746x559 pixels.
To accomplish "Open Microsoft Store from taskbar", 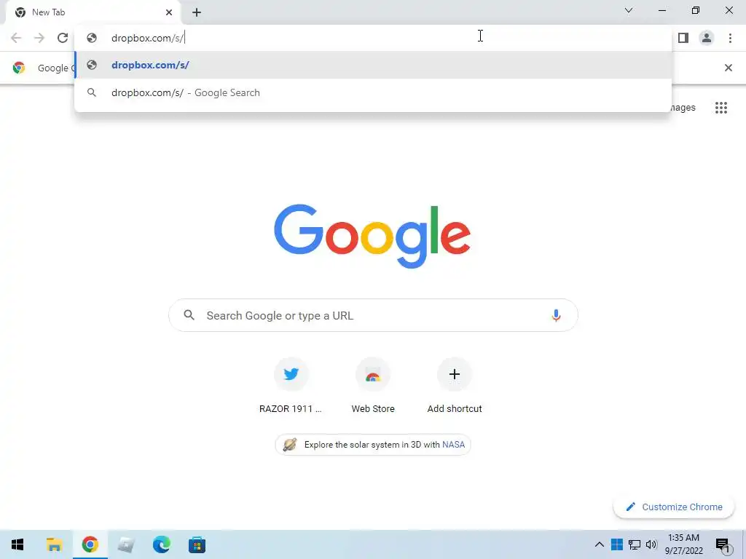I will tap(197, 544).
